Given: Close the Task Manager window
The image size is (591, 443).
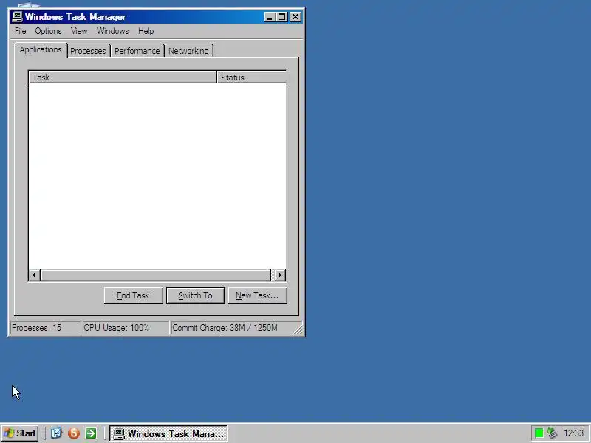Looking at the screenshot, I should pos(295,17).
